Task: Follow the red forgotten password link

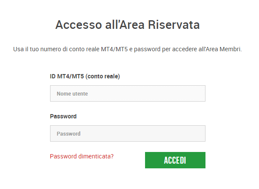Action: coord(82,156)
